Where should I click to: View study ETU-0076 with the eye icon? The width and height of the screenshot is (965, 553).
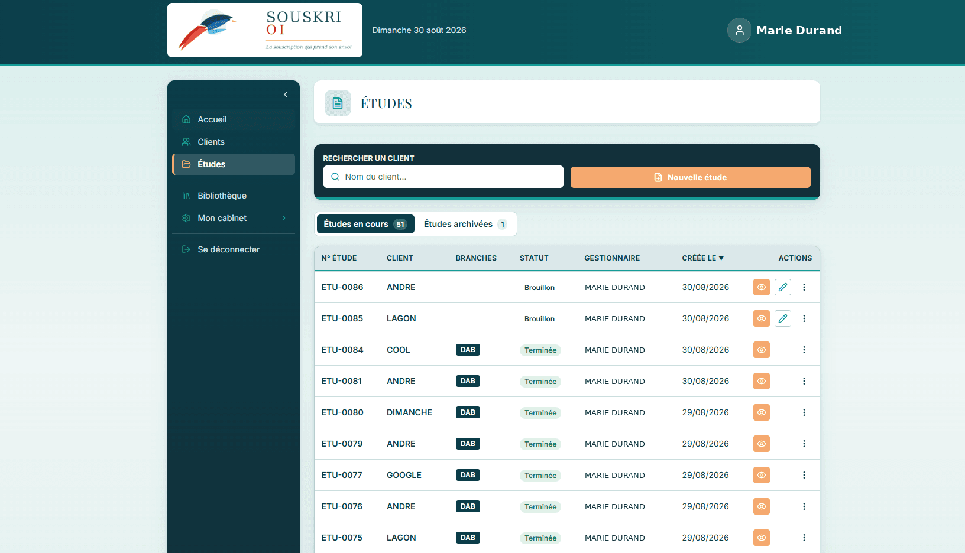point(762,506)
